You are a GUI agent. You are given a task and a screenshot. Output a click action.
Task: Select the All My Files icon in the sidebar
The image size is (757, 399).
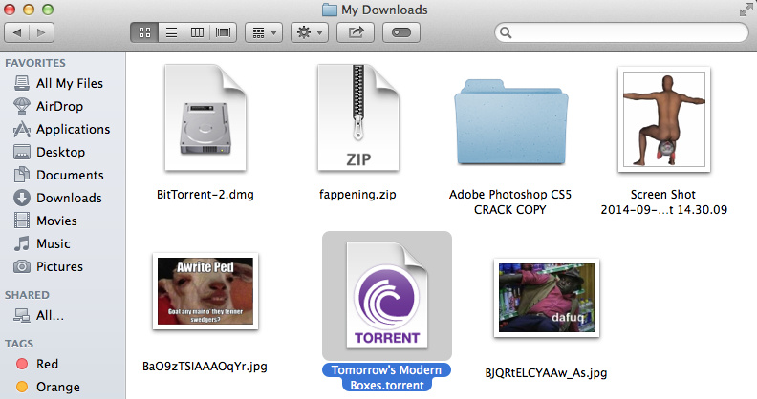(22, 83)
